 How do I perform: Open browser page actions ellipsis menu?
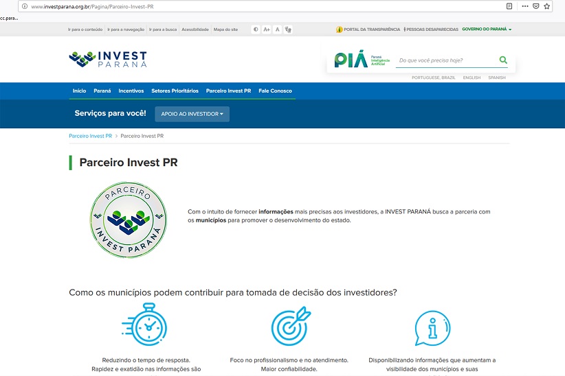pyautogui.click(x=525, y=6)
